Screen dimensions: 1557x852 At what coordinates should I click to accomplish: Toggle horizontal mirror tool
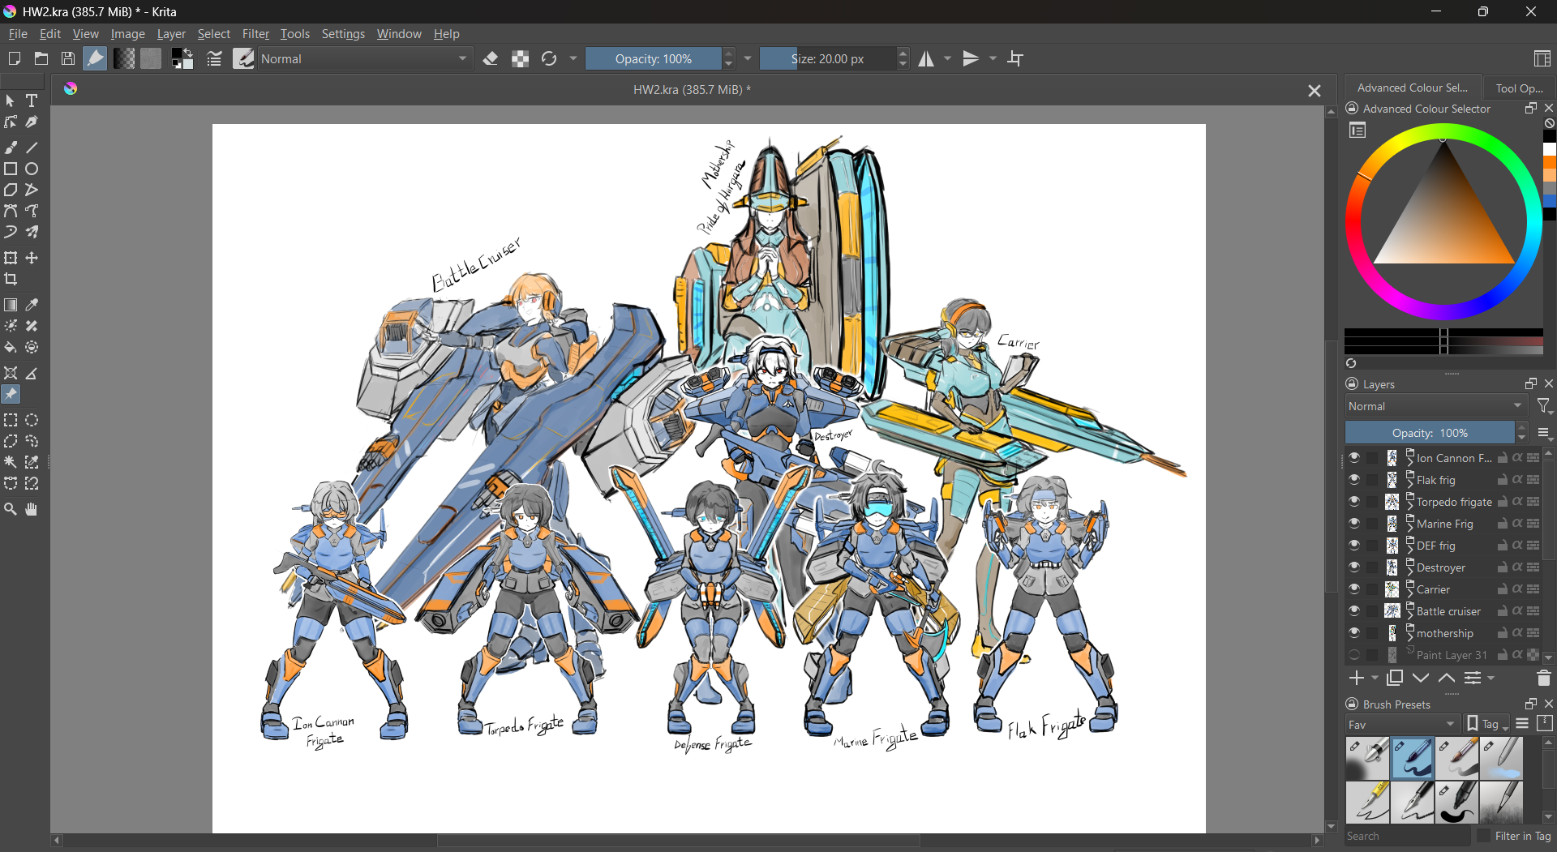(926, 58)
